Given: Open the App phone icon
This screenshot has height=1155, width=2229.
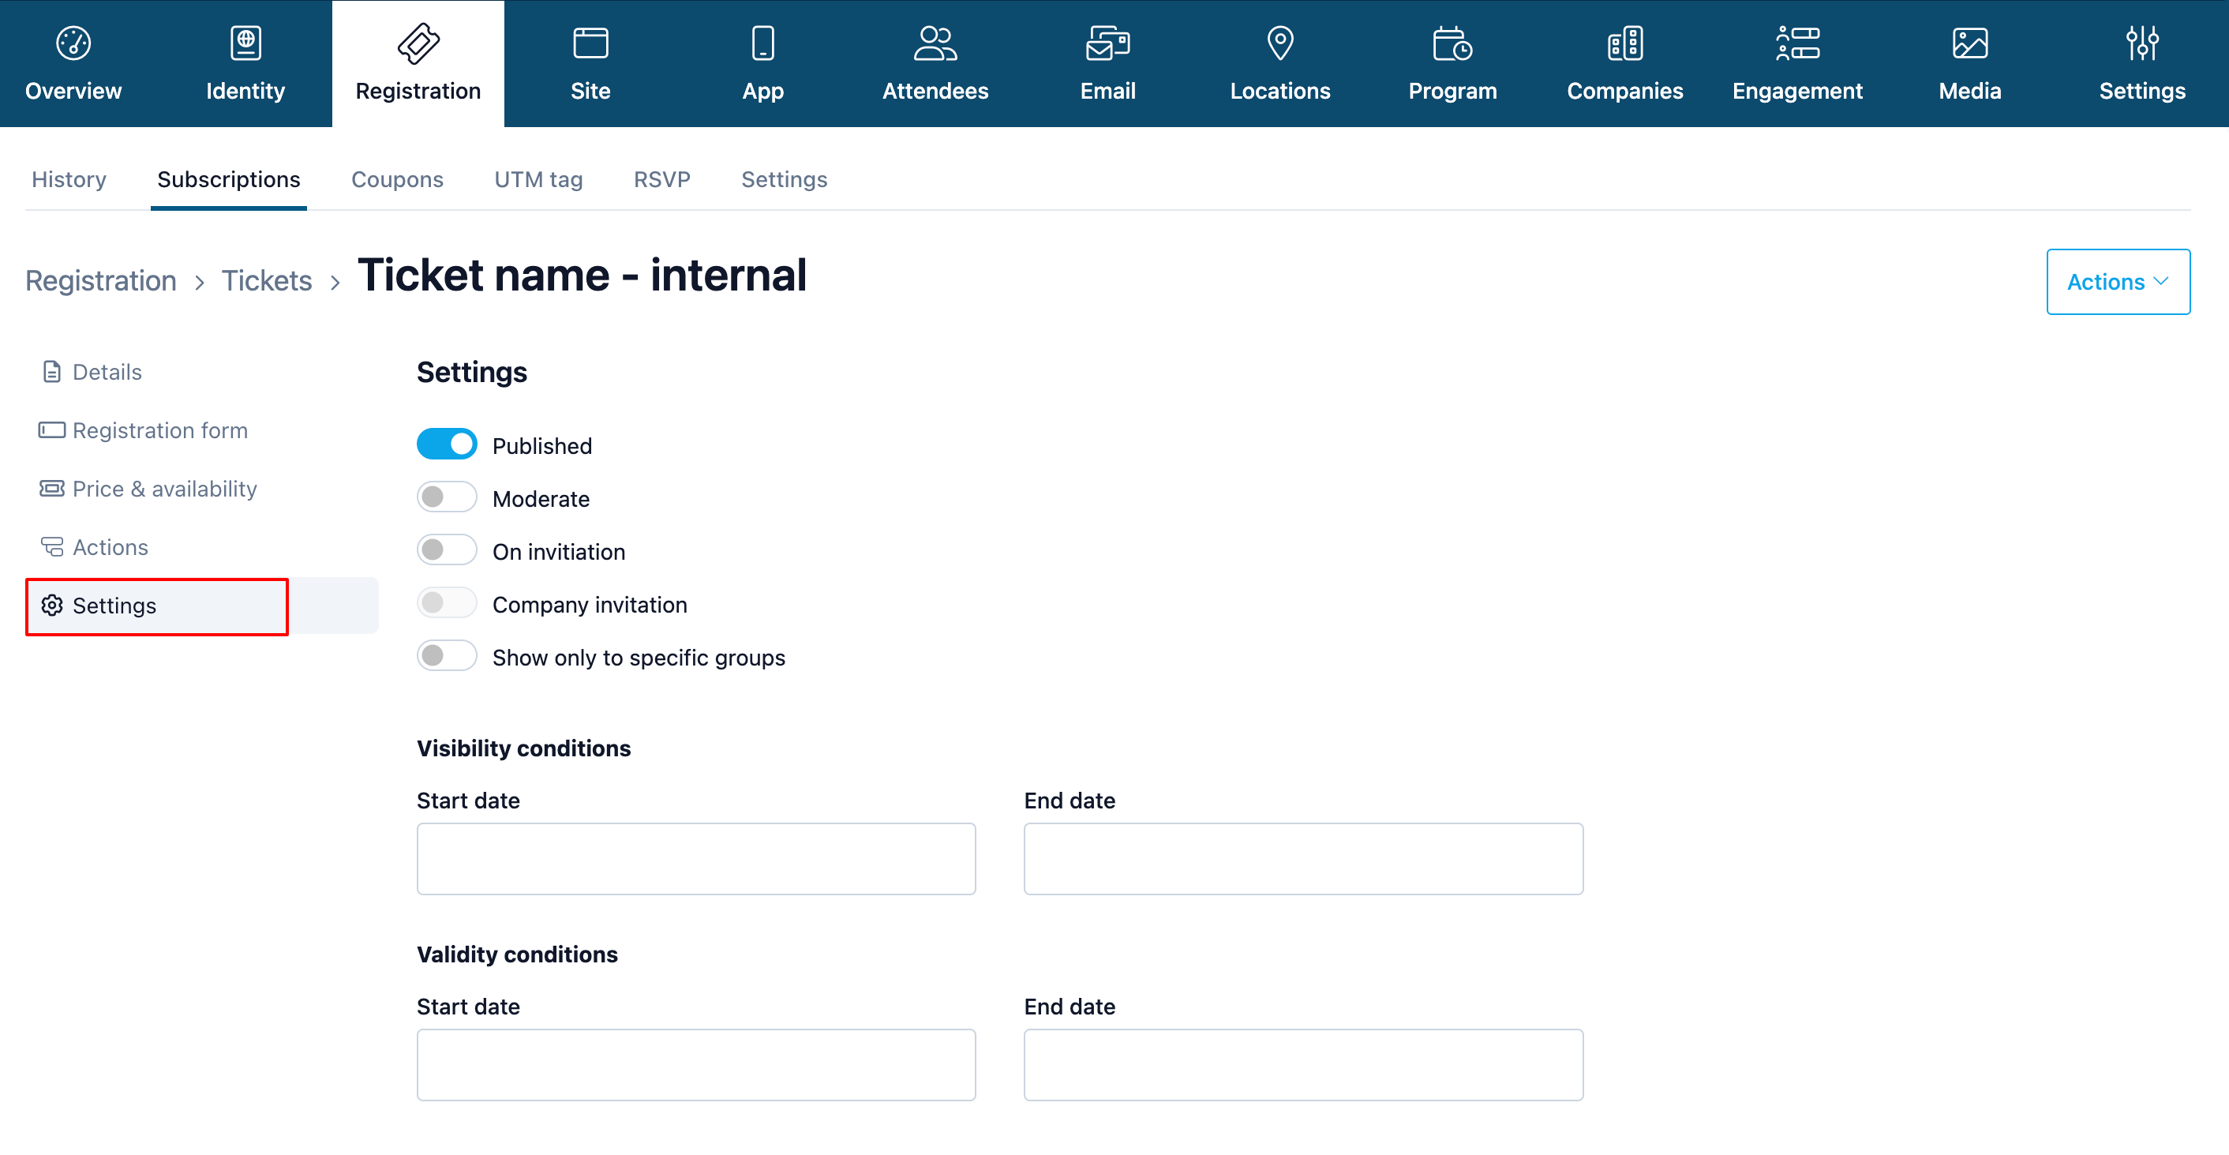Looking at the screenshot, I should click(763, 43).
